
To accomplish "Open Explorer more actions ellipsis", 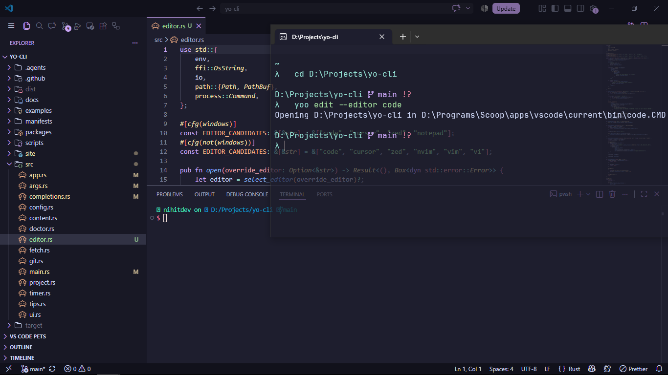I will click(135, 43).
